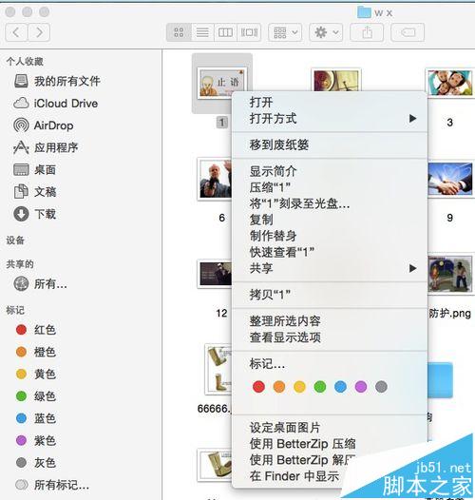Apply the orange tag in the context menu

click(x=279, y=387)
